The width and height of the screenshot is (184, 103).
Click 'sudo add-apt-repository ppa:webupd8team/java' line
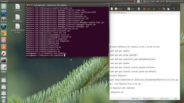tap(132, 59)
